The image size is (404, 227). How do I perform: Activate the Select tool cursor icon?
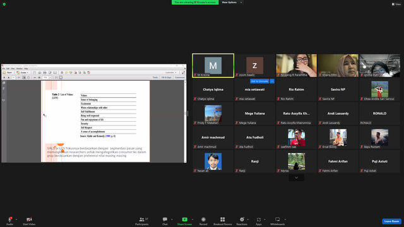coord(24,78)
